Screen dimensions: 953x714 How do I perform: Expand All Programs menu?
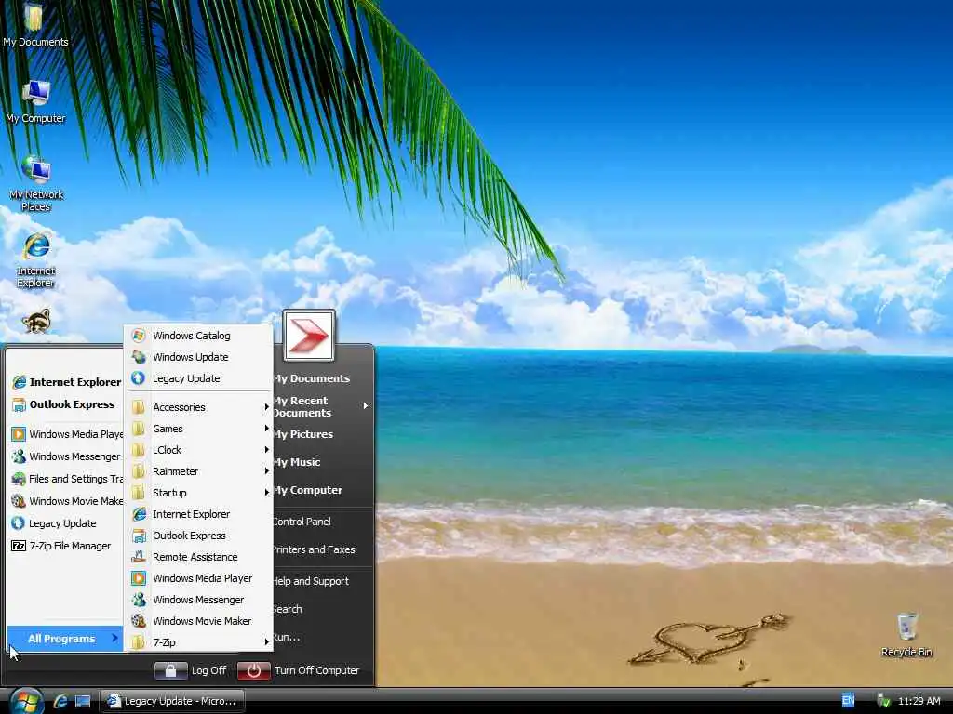click(x=66, y=639)
